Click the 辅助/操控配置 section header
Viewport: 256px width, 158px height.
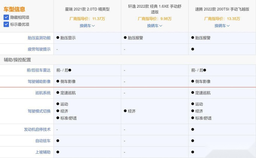(x=17, y=60)
